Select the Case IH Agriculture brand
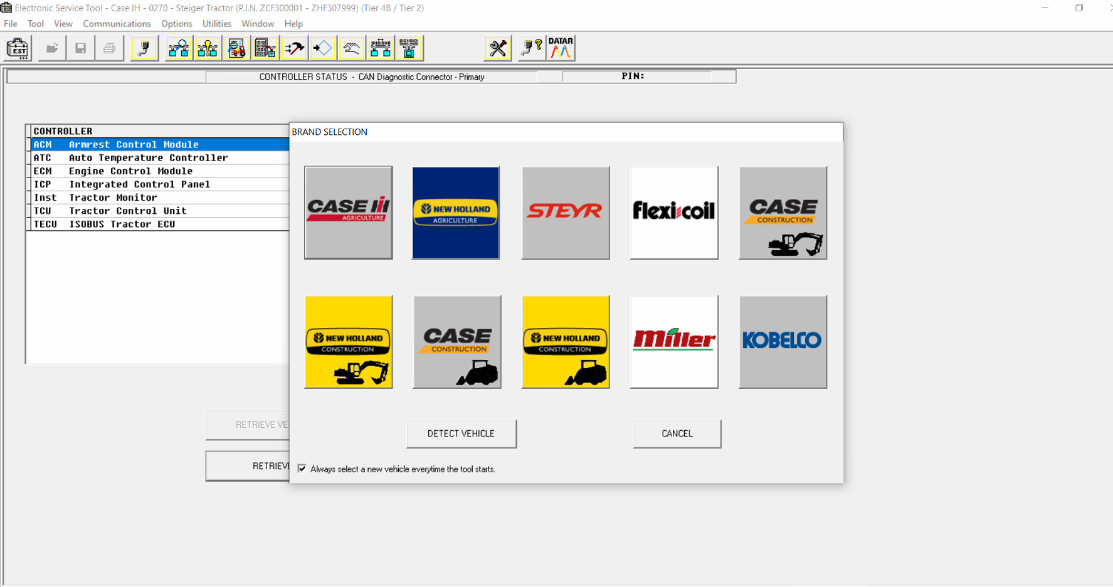Viewport: 1113px width, 587px height. 349,213
